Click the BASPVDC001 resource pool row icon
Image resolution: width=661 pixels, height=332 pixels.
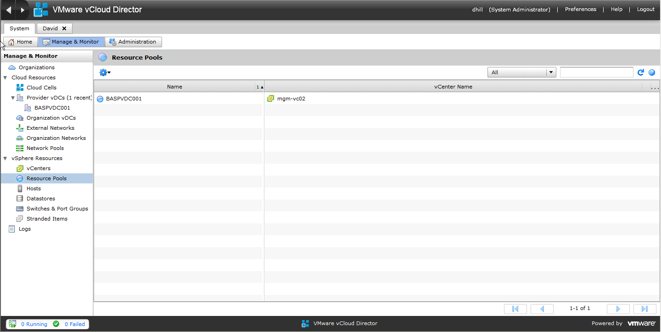point(100,99)
